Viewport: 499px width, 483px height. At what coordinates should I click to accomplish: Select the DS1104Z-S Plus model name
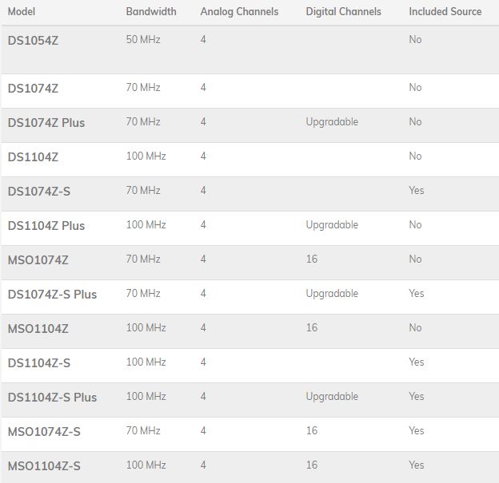(x=52, y=398)
